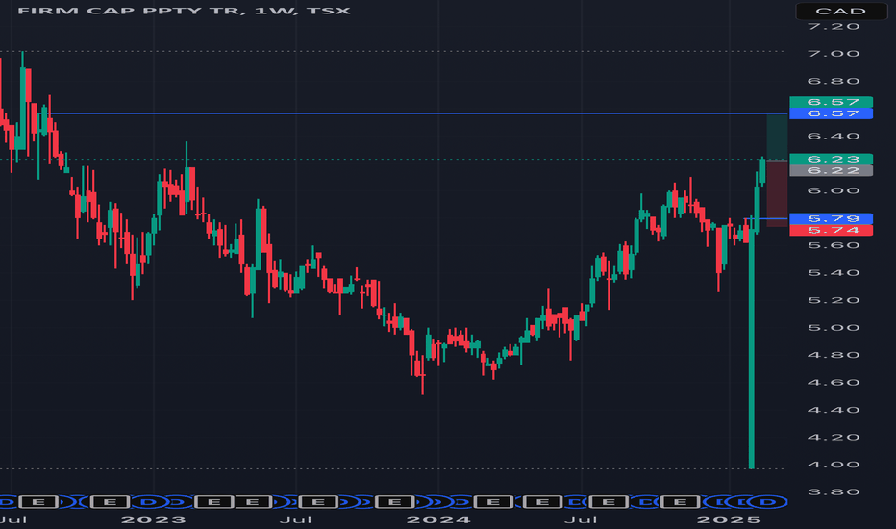Viewport: 896px width, 529px height.
Task: Click the E earnings marker just before 2024
Action: (394, 502)
